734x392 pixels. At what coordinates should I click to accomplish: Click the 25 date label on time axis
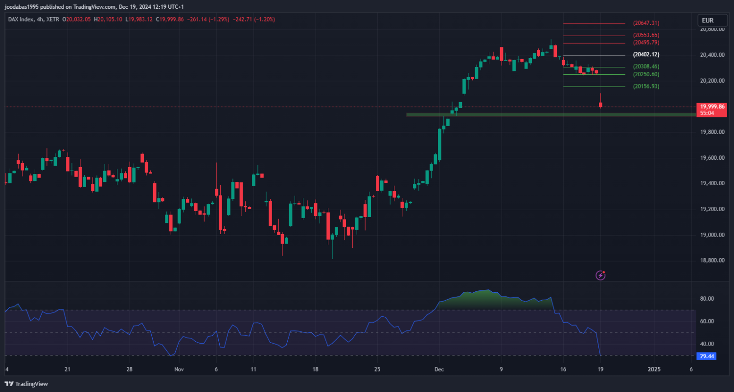377,370
